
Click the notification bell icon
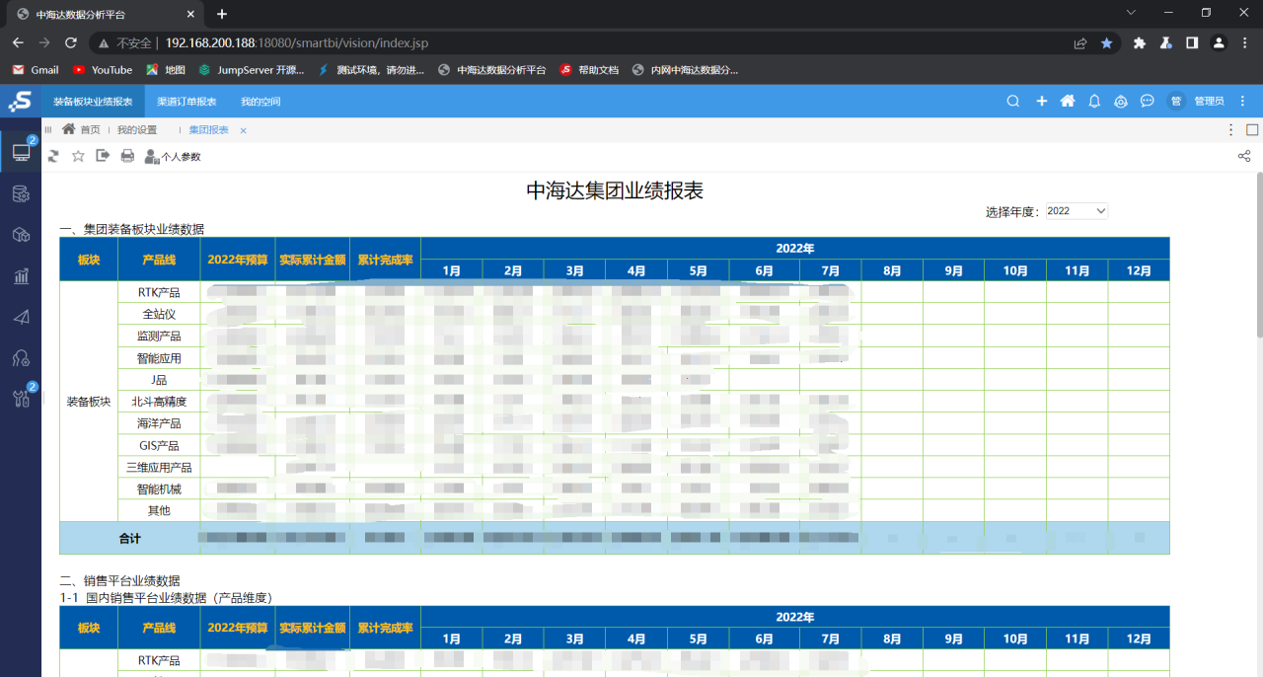[1094, 101]
